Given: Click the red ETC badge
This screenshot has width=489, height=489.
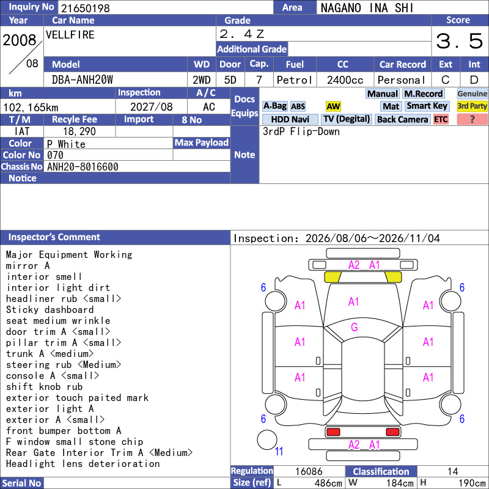Looking at the screenshot, I should (441, 119).
